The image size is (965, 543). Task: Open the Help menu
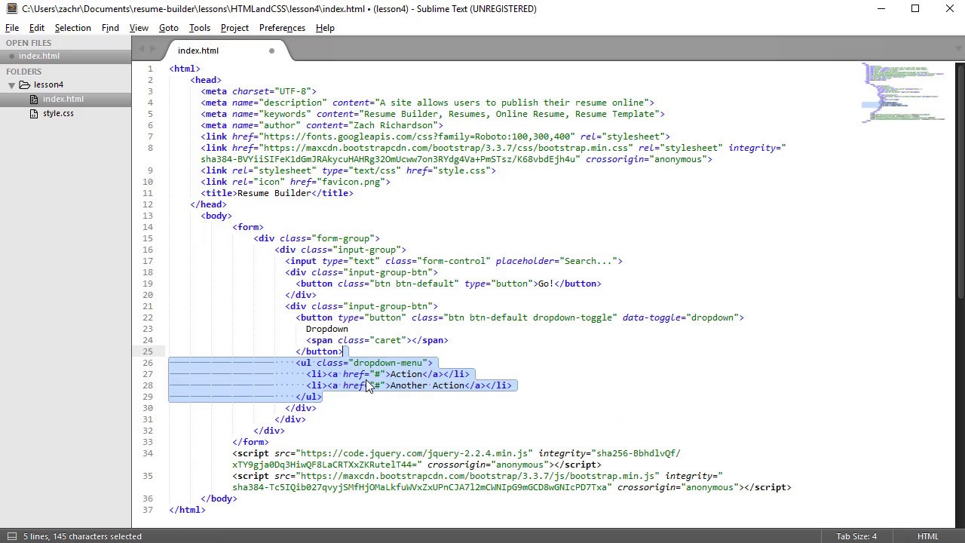(325, 28)
